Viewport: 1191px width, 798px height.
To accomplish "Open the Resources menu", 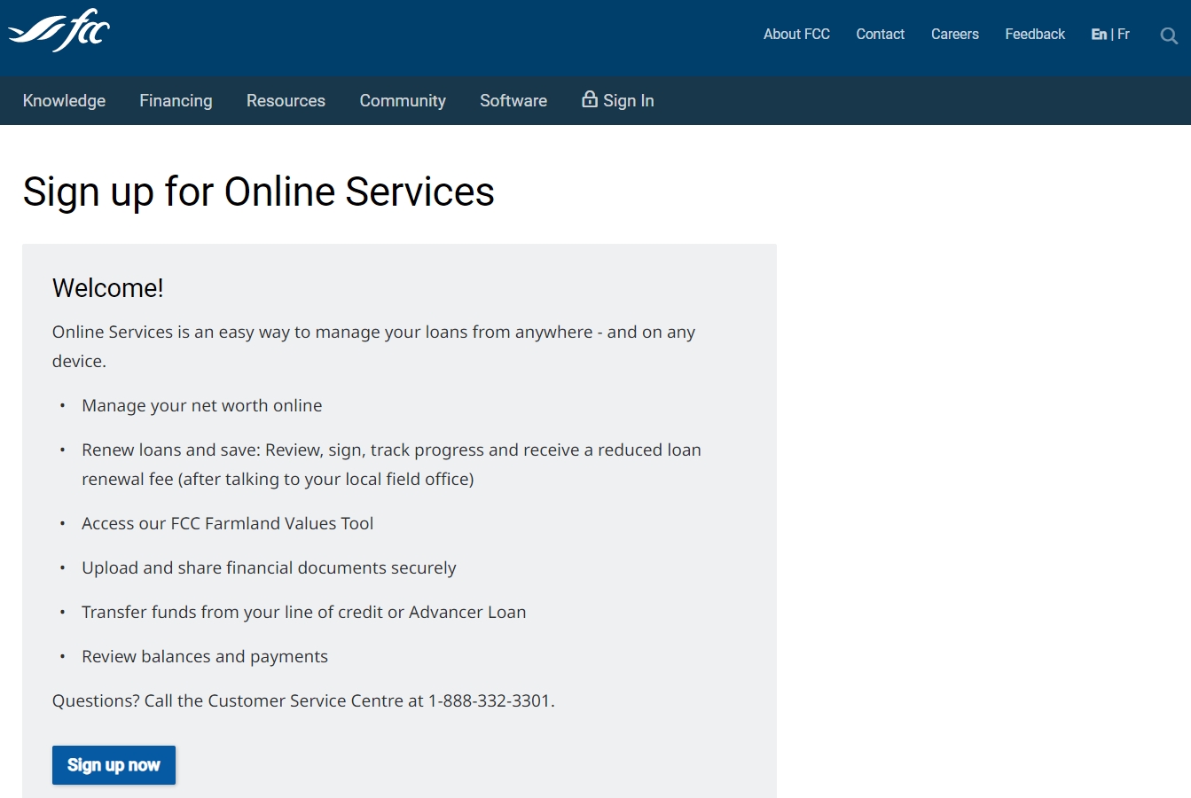I will 286,100.
